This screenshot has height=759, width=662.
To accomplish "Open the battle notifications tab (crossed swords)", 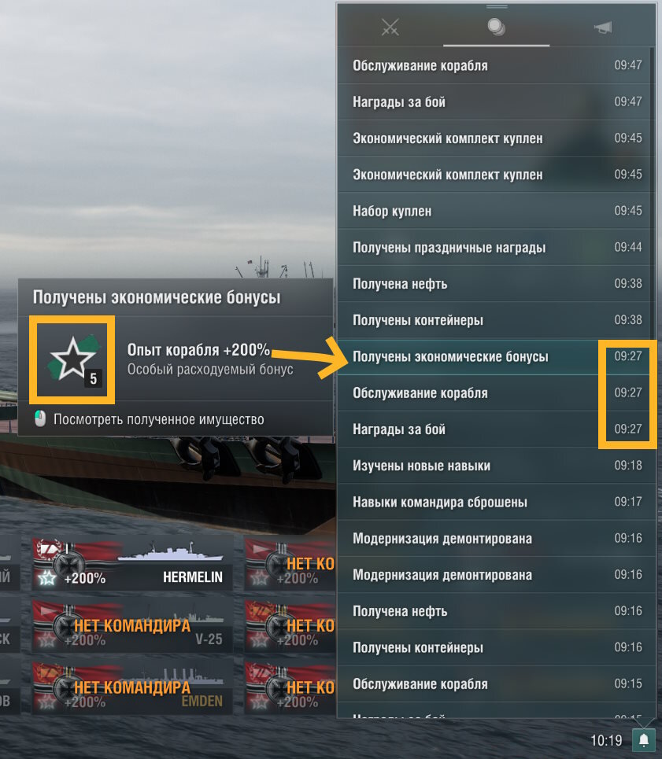I will coord(390,27).
